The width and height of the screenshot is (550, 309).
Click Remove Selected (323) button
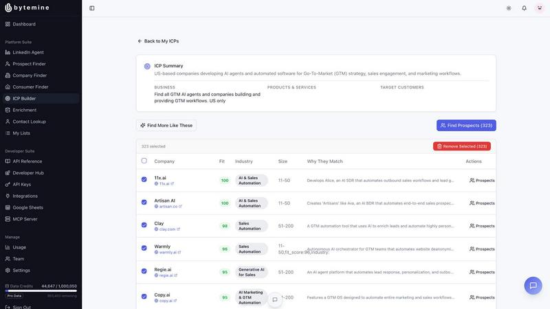(461, 146)
